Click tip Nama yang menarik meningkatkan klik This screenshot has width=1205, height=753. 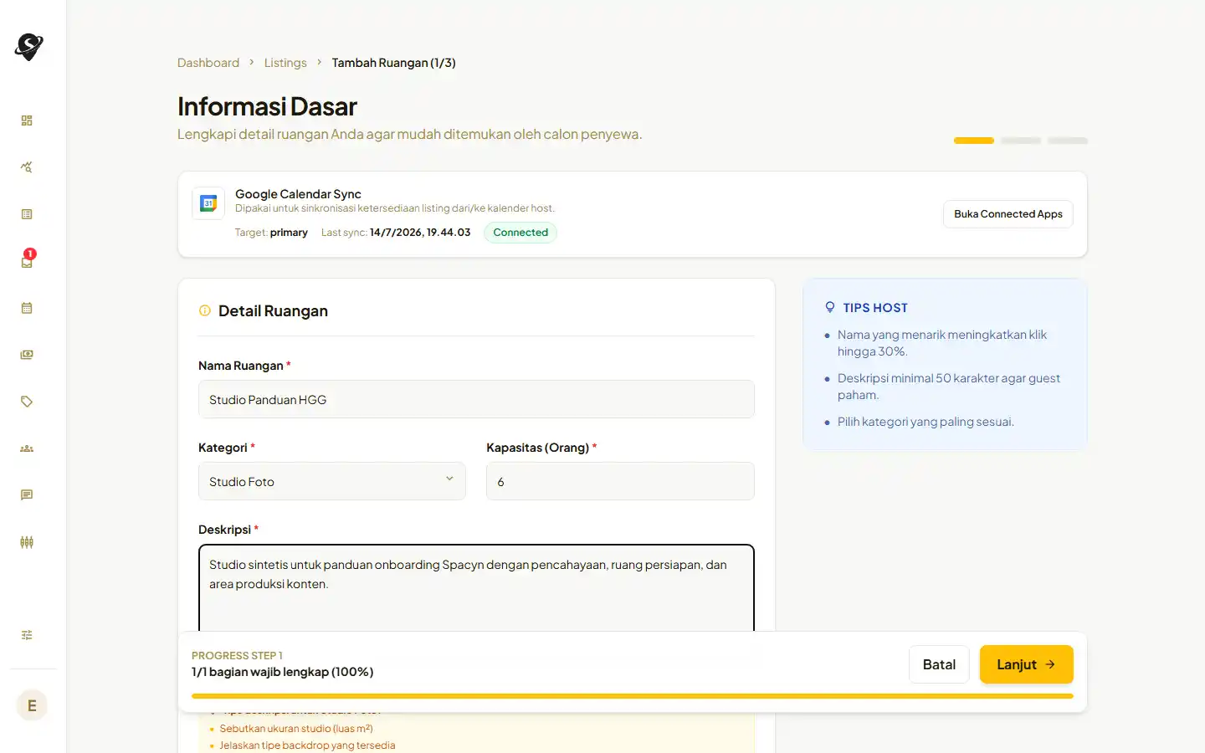pyautogui.click(x=942, y=343)
